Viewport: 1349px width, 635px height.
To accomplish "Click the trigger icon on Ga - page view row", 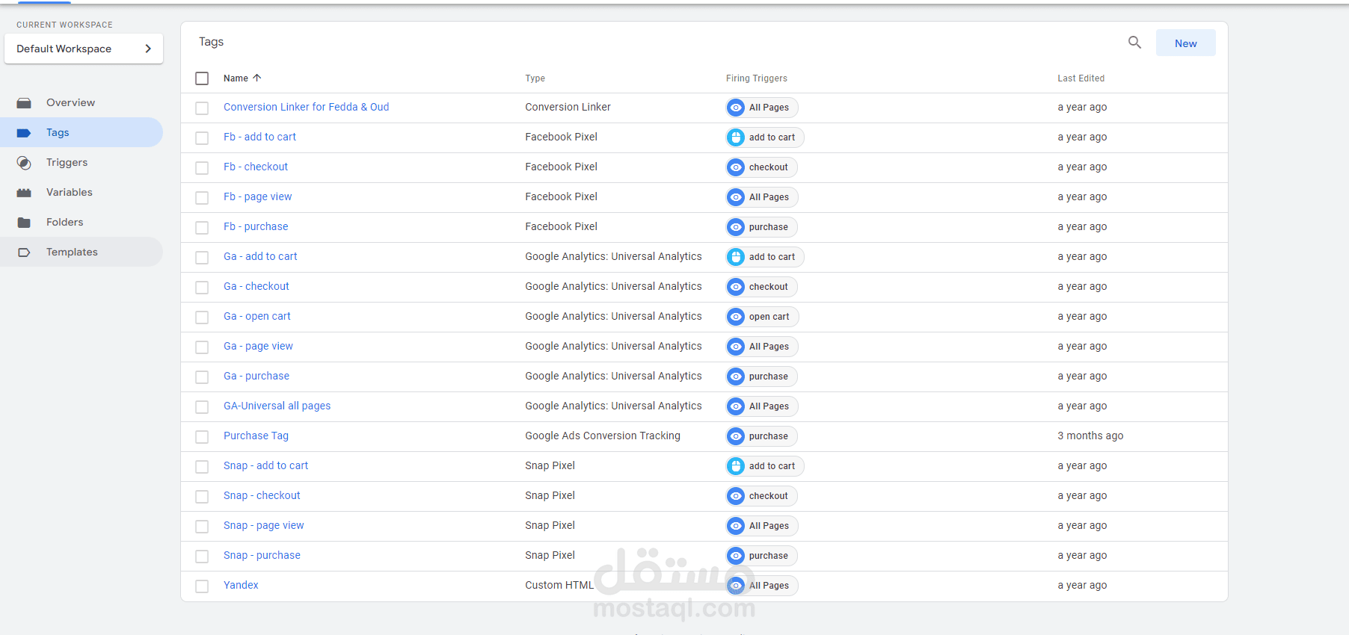I will pos(736,347).
